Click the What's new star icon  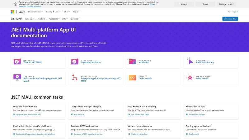(x=190, y=77)
